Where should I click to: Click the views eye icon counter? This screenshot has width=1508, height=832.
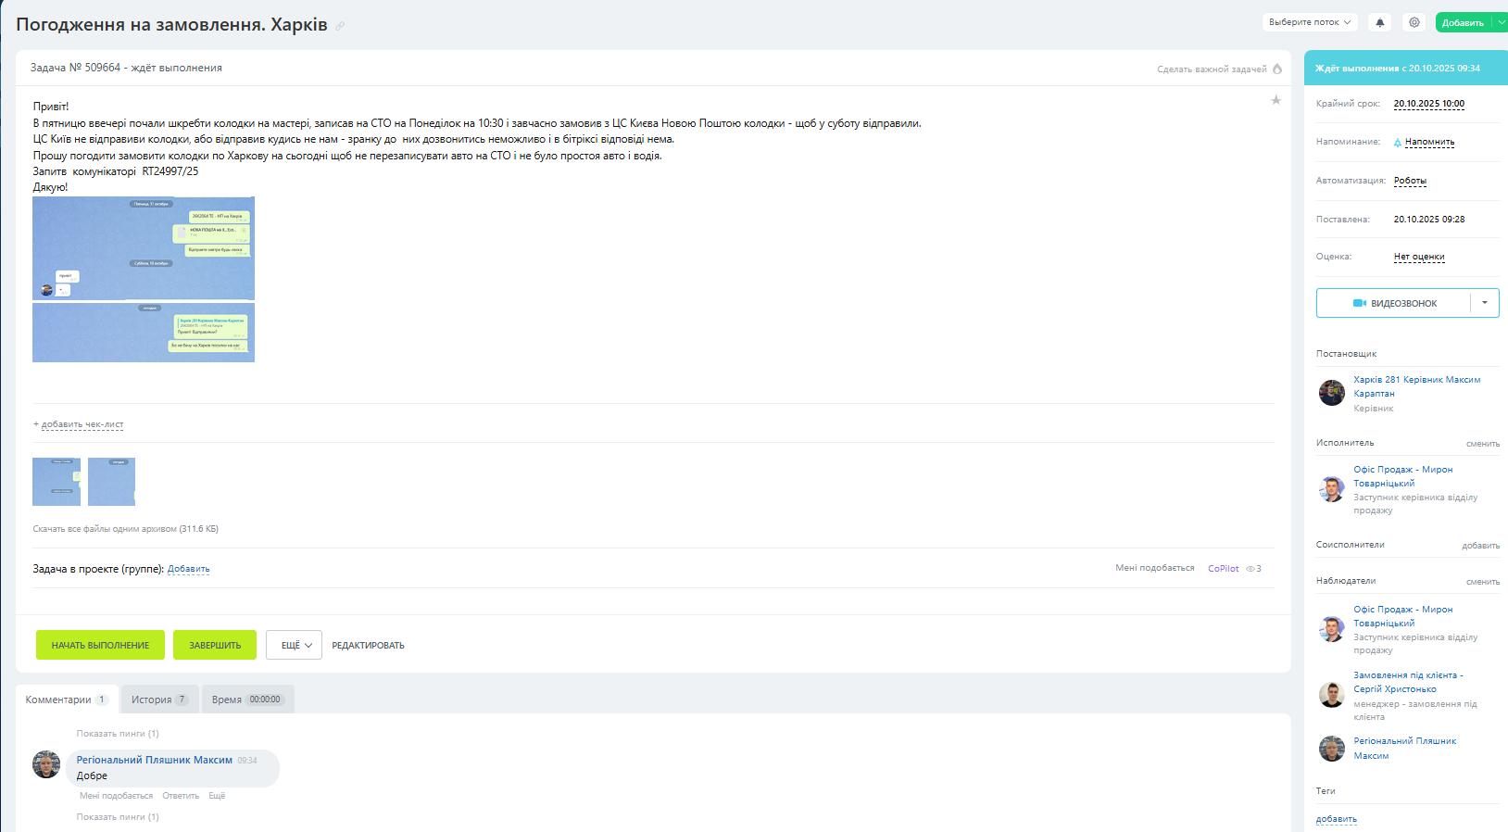[1253, 569]
